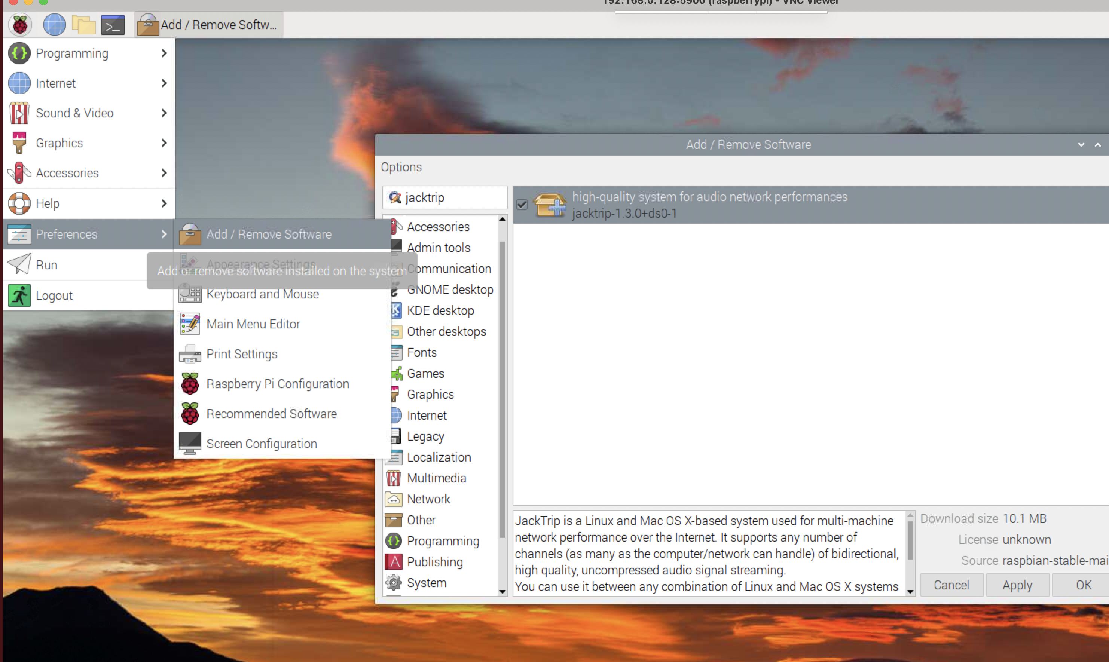Open the Graphics menu category

point(89,143)
